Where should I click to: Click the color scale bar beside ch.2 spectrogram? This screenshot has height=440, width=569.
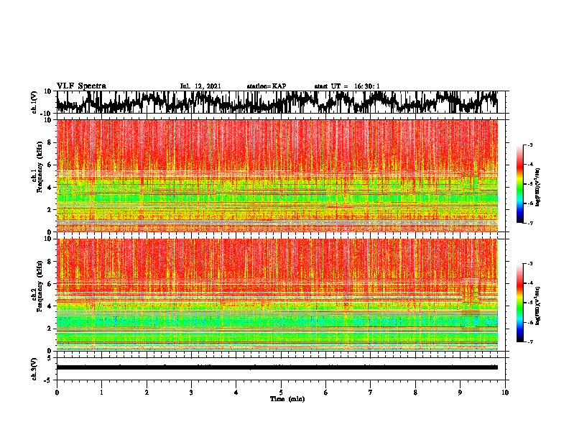tap(519, 303)
